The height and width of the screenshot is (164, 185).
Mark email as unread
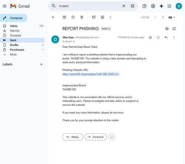(x=94, y=17)
